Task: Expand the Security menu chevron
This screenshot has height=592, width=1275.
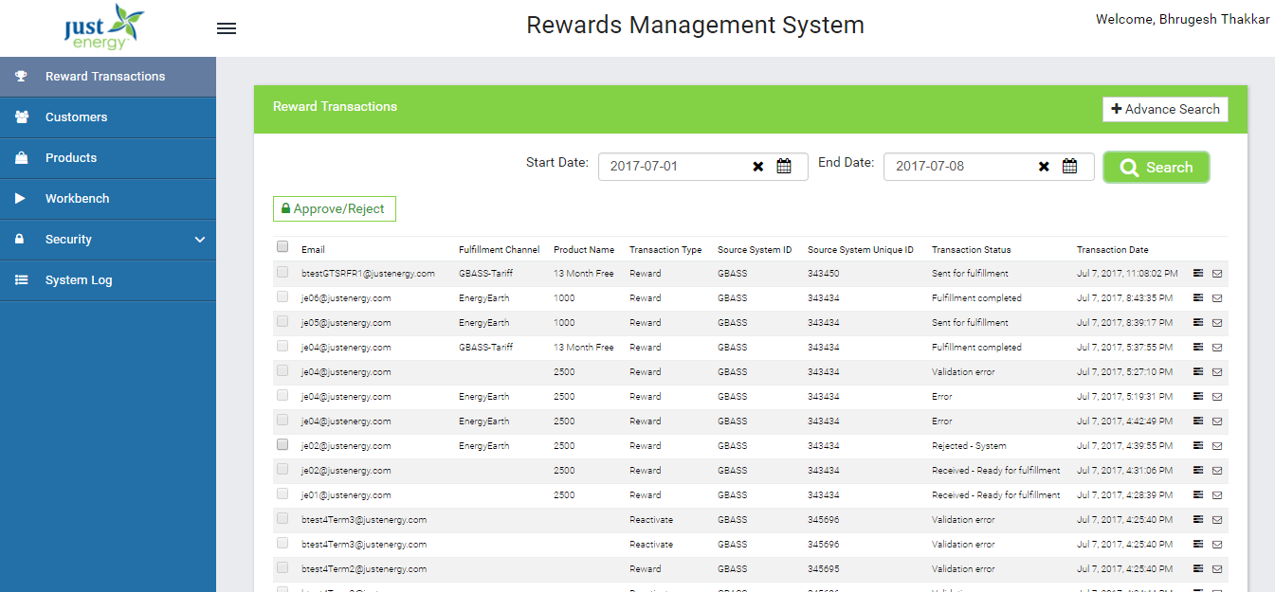Action: (200, 240)
